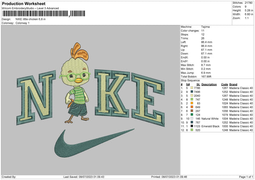Click the dark orange swatch for stop 6
Viewport: 255px width, 180px height.
(192, 107)
